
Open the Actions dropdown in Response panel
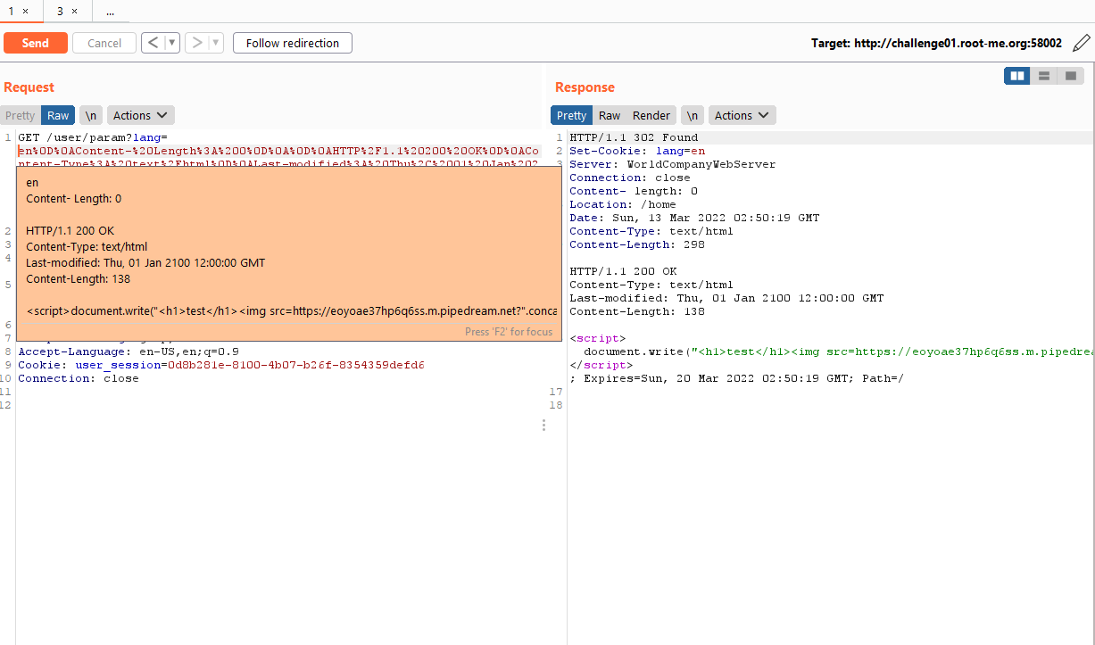click(x=742, y=115)
